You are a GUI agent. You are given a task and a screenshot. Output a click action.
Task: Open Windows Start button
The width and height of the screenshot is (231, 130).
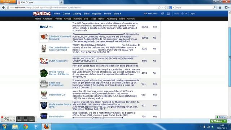coord(4,127)
